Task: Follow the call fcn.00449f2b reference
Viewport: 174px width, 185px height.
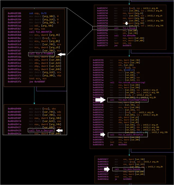Action: pos(41,32)
